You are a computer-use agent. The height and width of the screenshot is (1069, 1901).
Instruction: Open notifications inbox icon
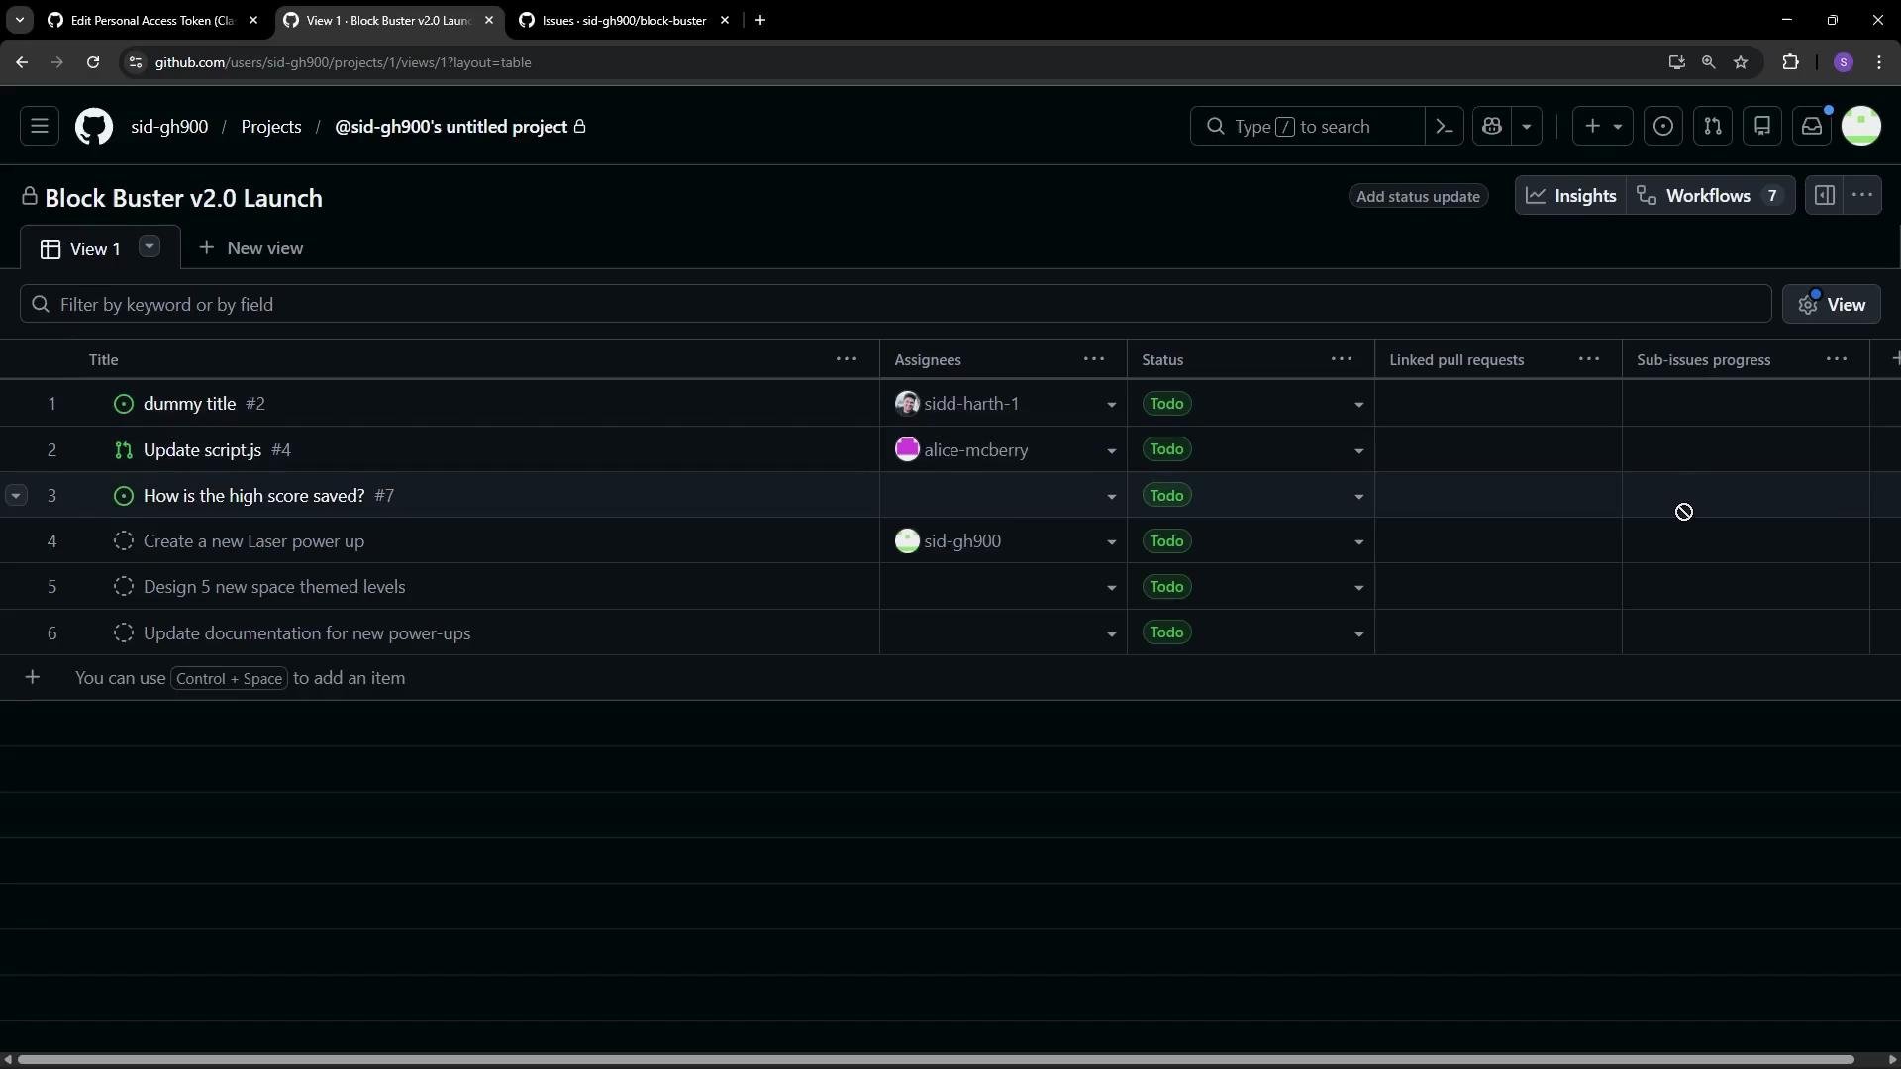(x=1812, y=127)
